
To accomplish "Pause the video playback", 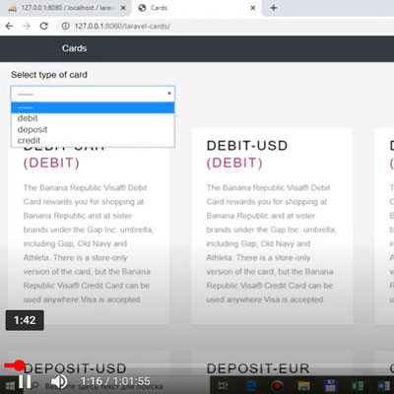I will click(25, 381).
